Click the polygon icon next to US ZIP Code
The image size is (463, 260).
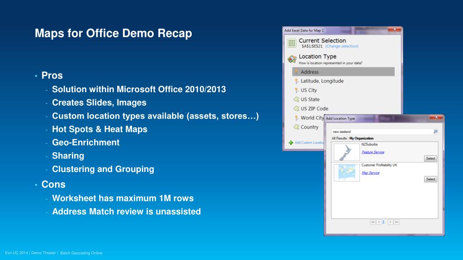pos(297,108)
